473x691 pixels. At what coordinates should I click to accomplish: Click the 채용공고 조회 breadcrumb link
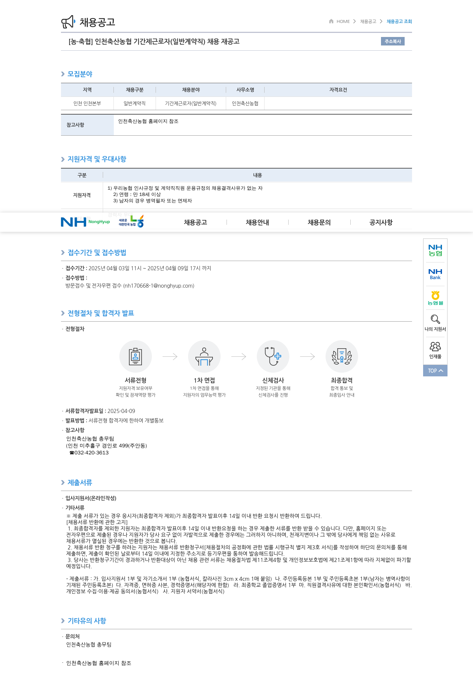tap(399, 21)
